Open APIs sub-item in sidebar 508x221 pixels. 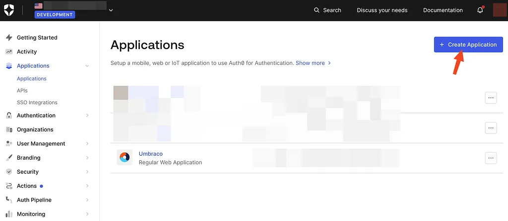22,90
